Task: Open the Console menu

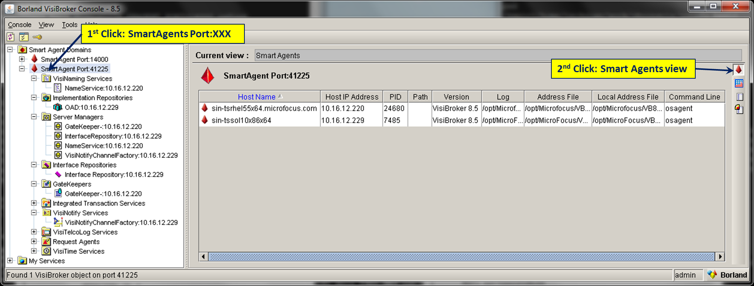Action: pos(20,25)
